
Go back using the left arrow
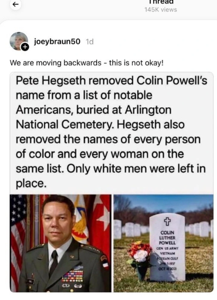click(x=15, y=5)
